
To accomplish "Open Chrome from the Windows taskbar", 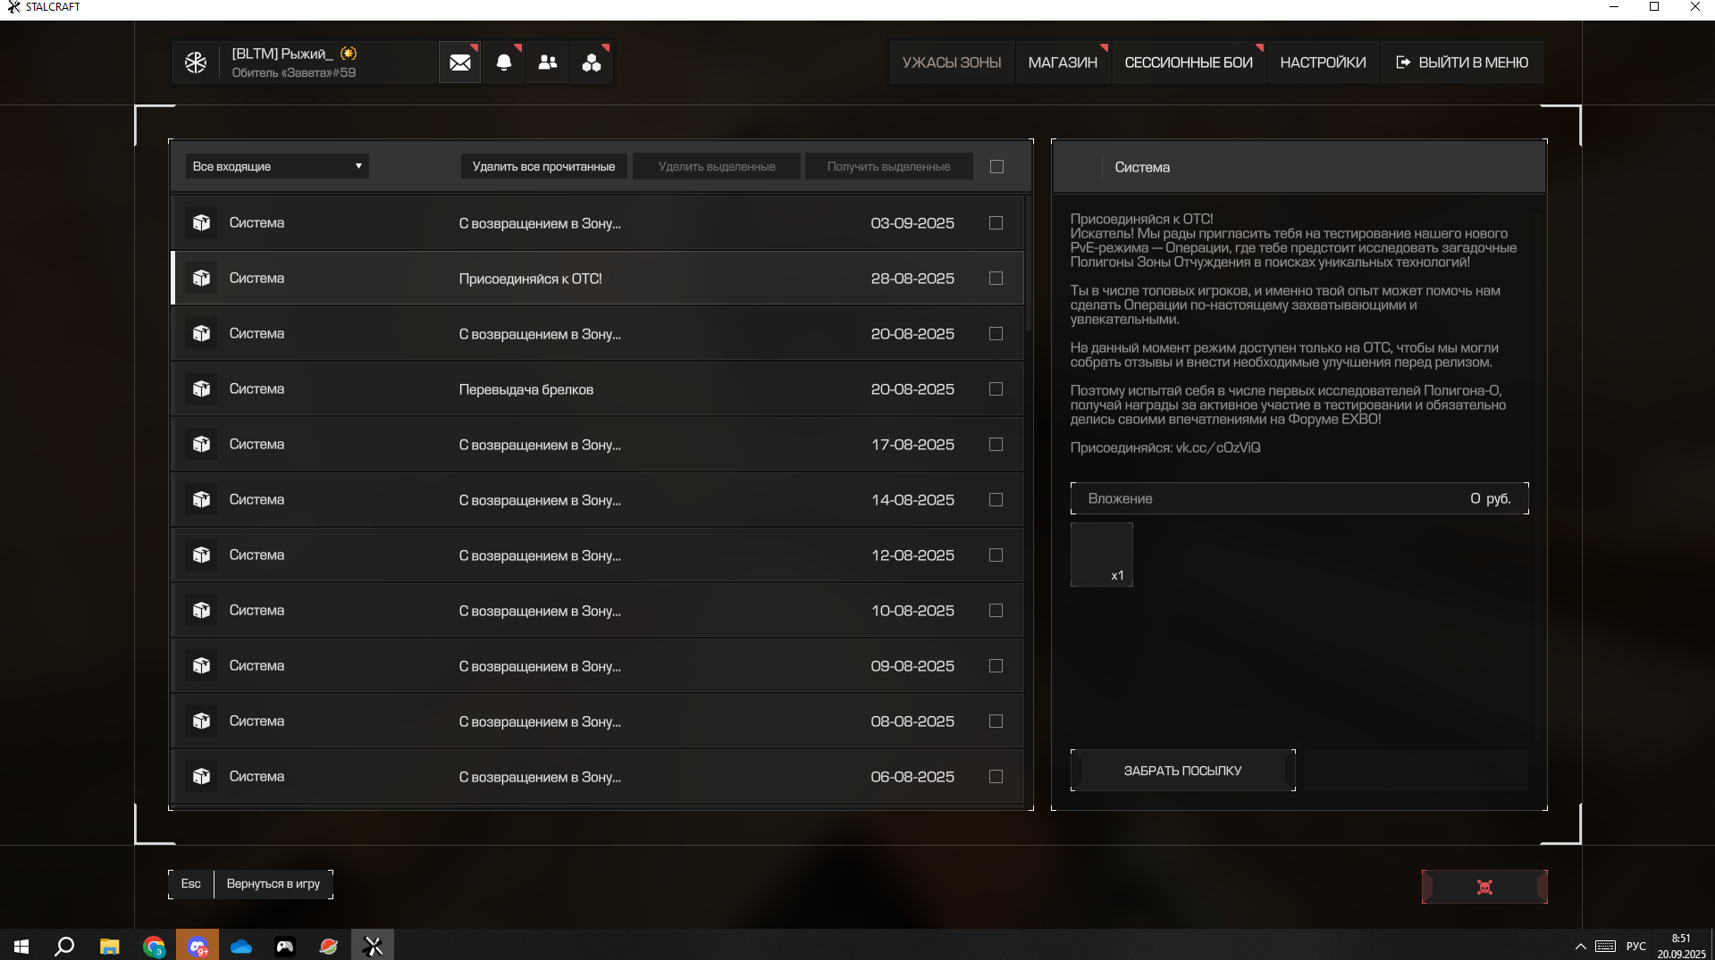I will [x=154, y=946].
